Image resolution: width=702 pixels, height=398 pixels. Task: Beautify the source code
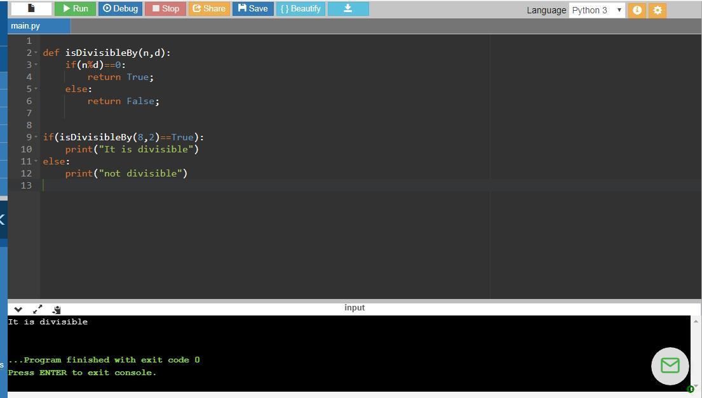pos(300,9)
